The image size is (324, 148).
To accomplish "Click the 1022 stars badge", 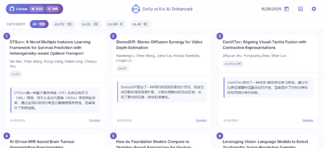I will point(37,9).
